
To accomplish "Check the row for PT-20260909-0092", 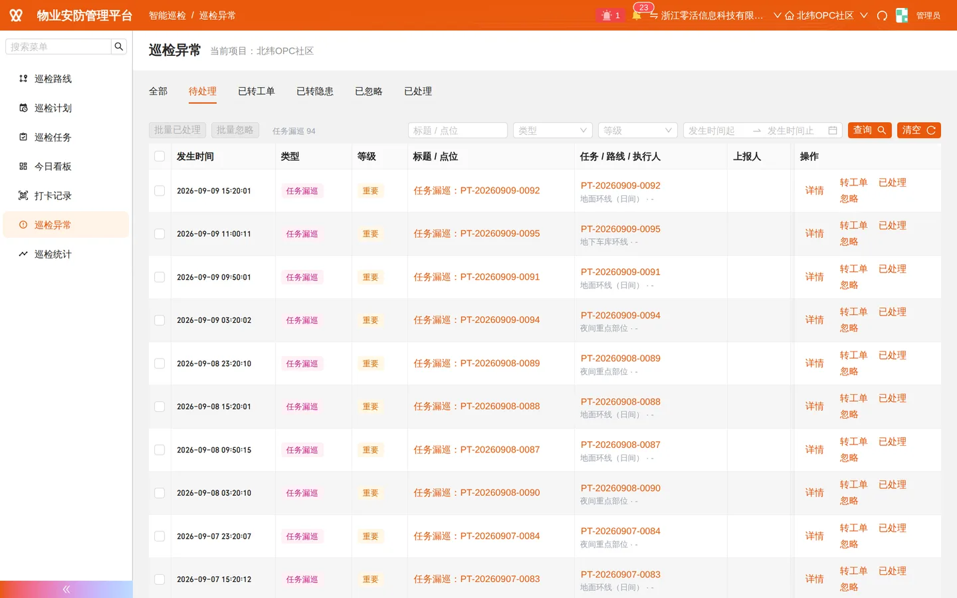I will (159, 191).
